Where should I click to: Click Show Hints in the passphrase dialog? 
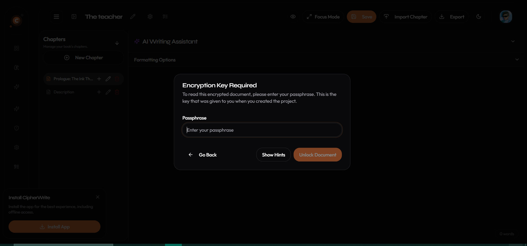[273, 155]
